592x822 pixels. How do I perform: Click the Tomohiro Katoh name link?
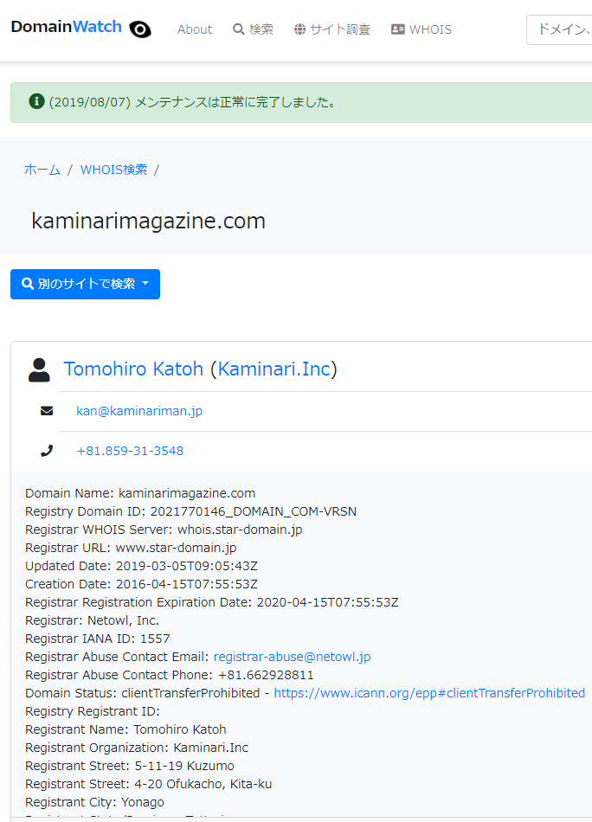click(134, 369)
